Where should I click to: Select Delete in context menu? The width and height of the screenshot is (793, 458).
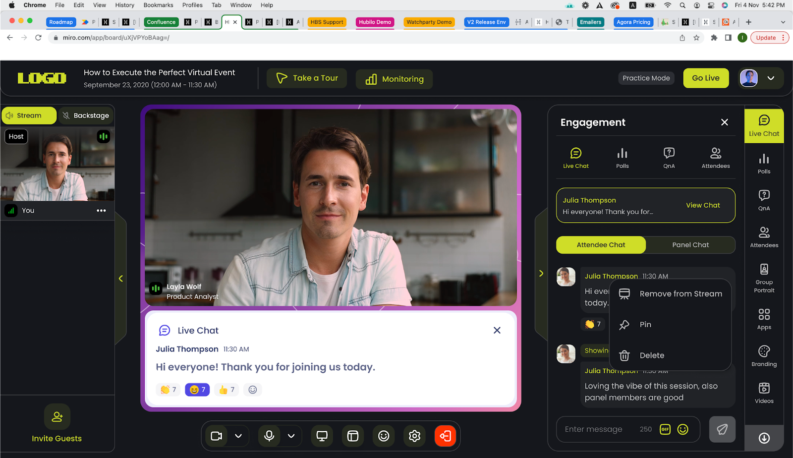coord(670,355)
